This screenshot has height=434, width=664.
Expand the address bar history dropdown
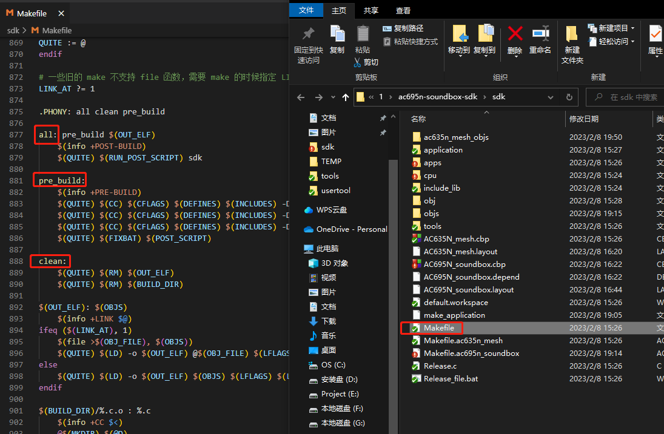pos(550,97)
